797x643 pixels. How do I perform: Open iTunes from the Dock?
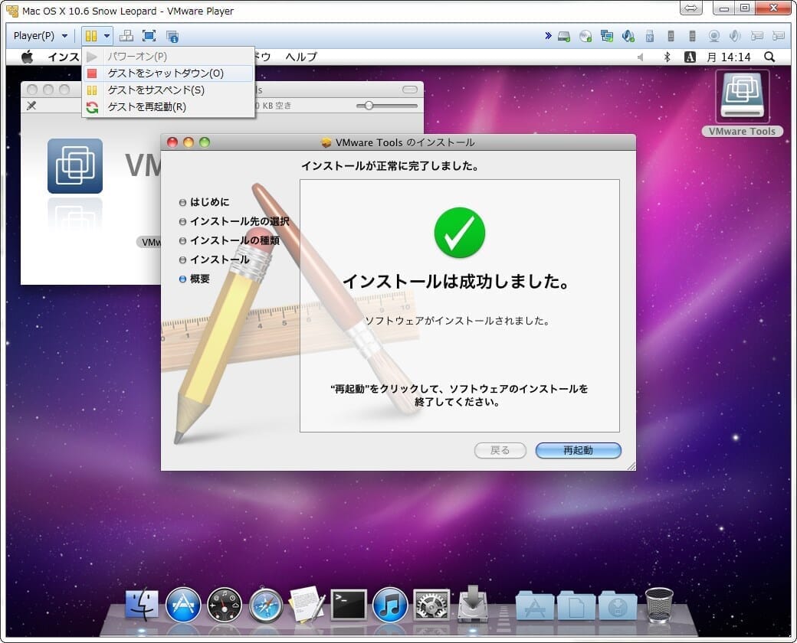[x=390, y=605]
